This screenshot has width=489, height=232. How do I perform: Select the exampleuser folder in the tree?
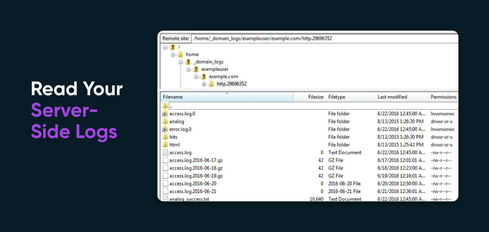pyautogui.click(x=215, y=69)
